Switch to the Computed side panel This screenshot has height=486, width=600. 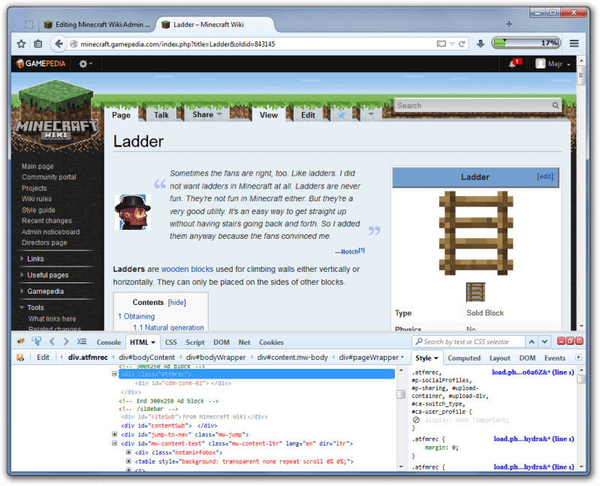pyautogui.click(x=464, y=358)
